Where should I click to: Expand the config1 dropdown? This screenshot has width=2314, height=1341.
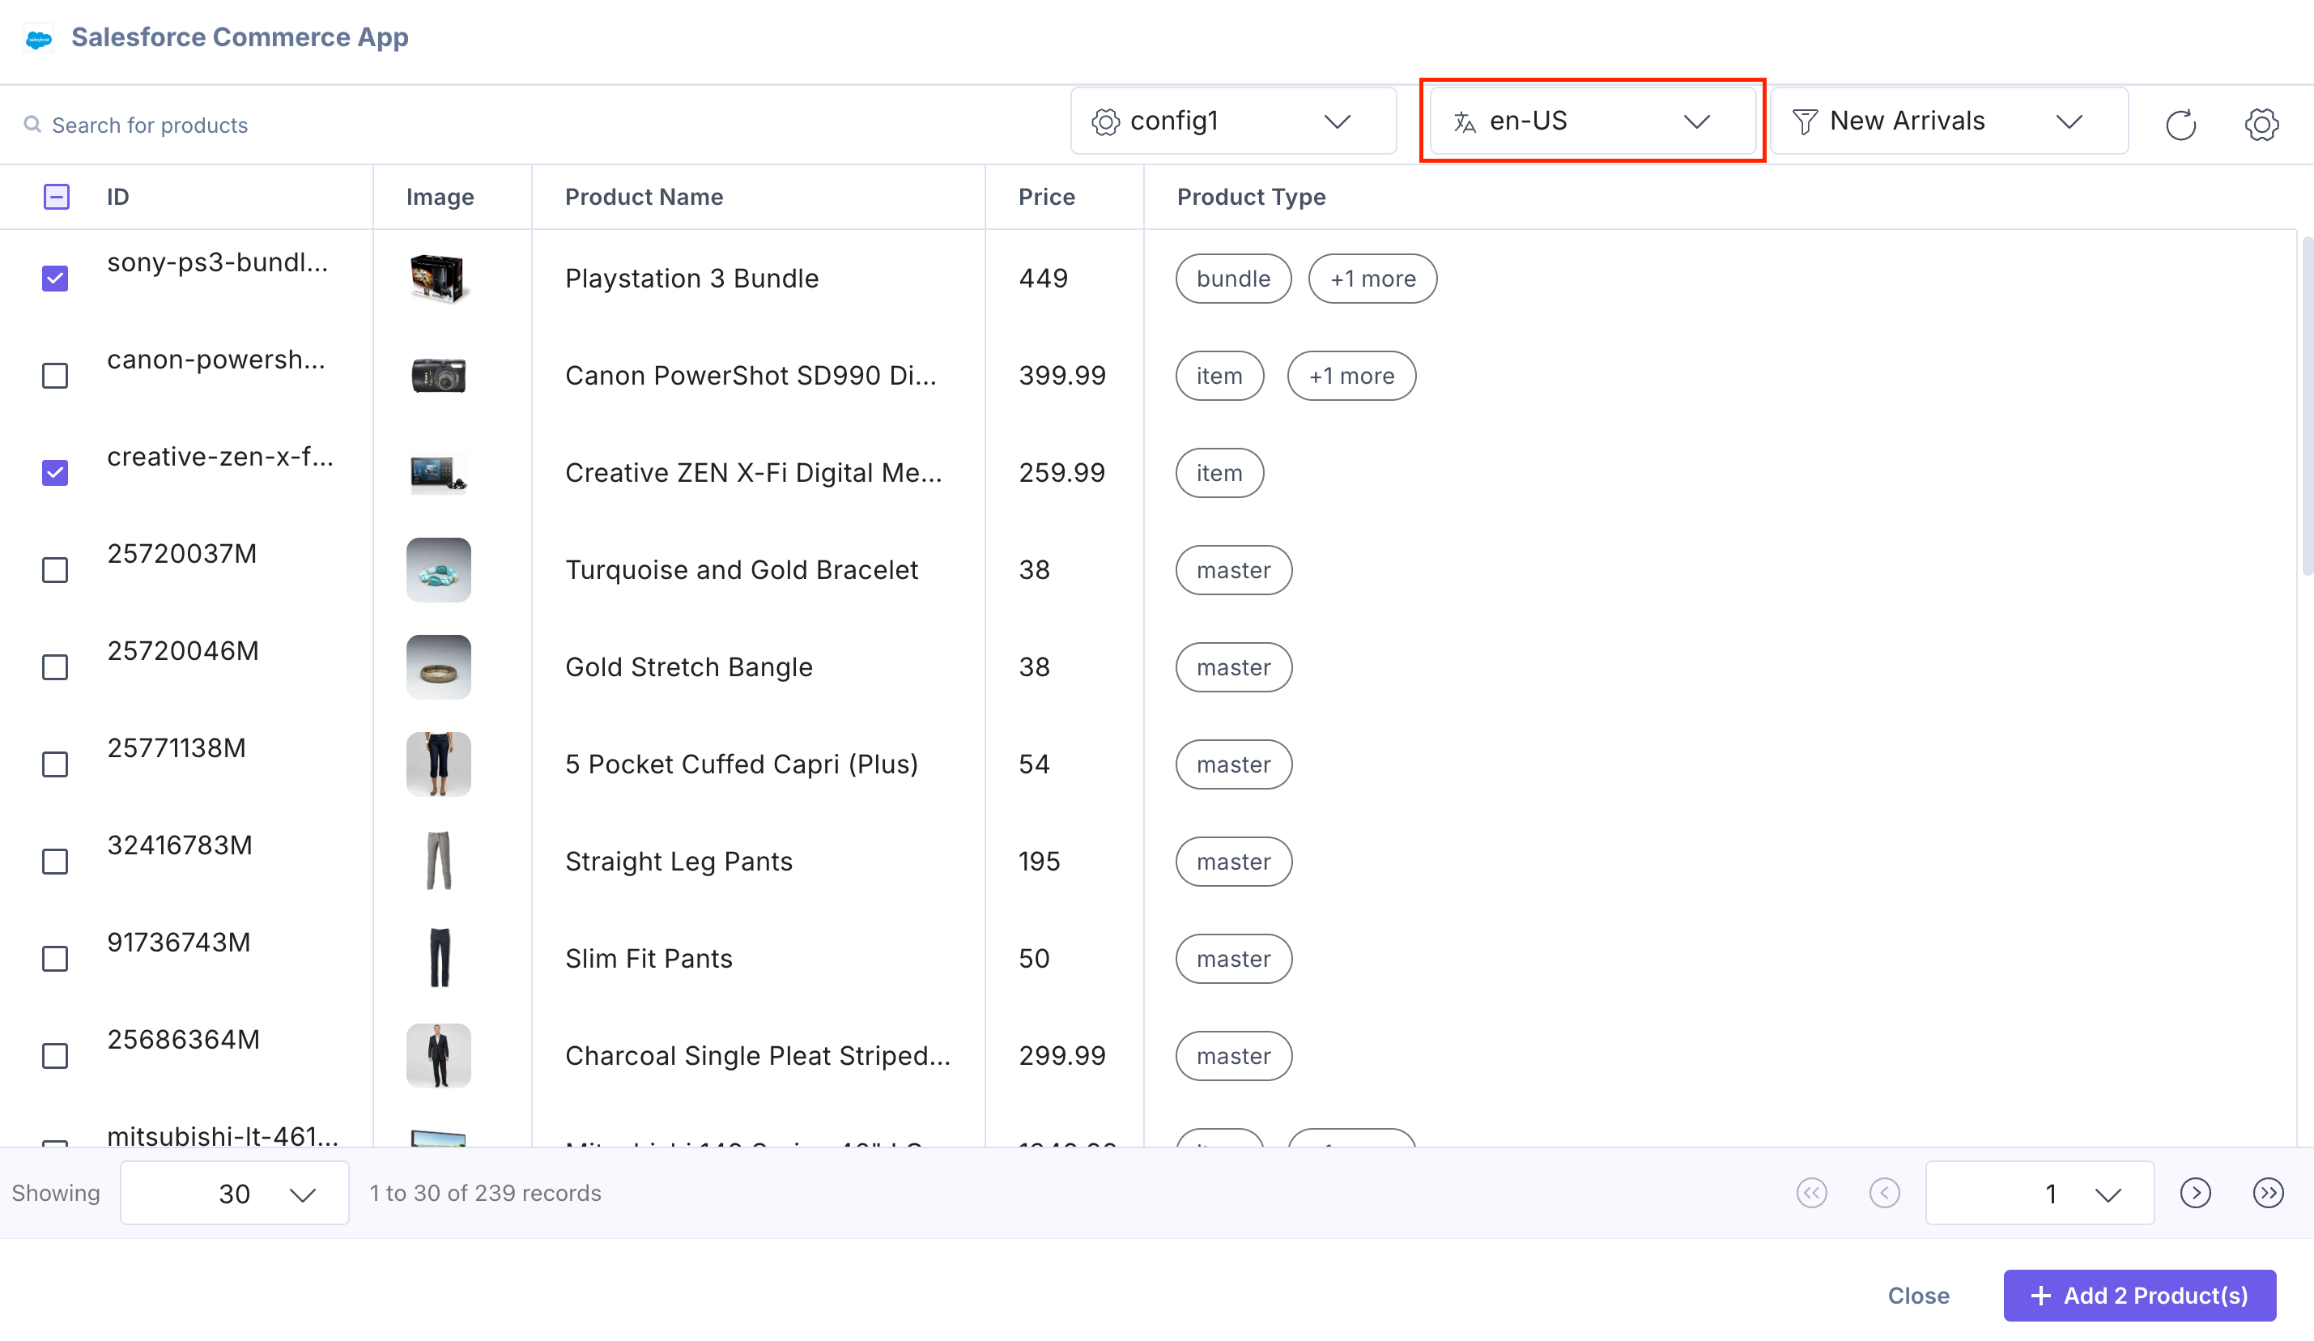[x=1232, y=121]
